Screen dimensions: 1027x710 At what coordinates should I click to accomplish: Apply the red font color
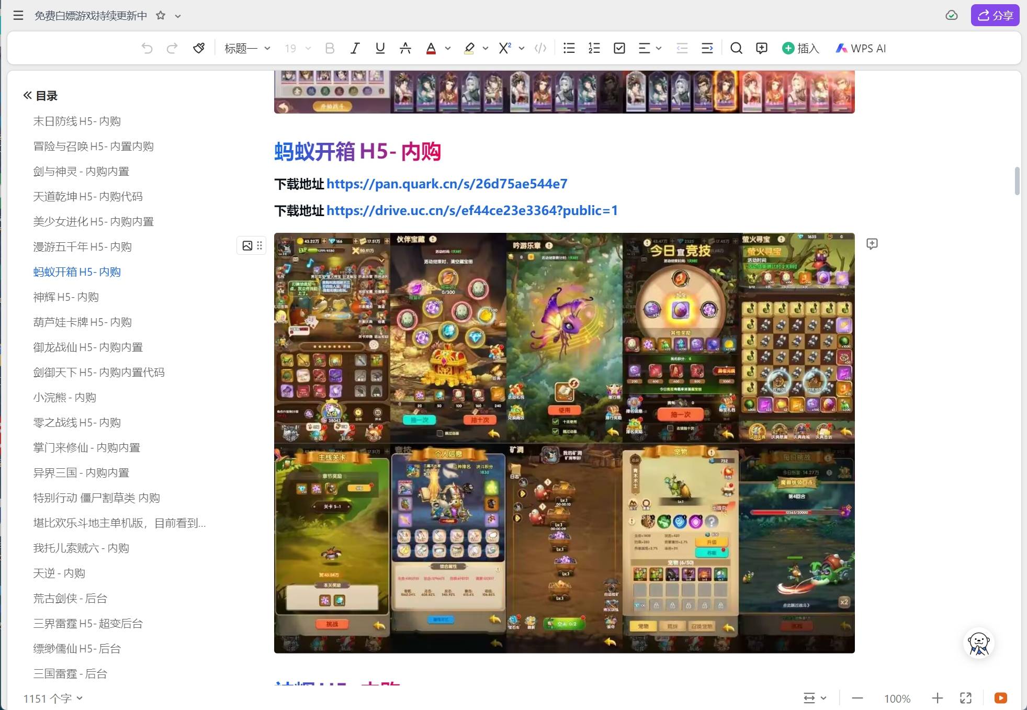431,48
